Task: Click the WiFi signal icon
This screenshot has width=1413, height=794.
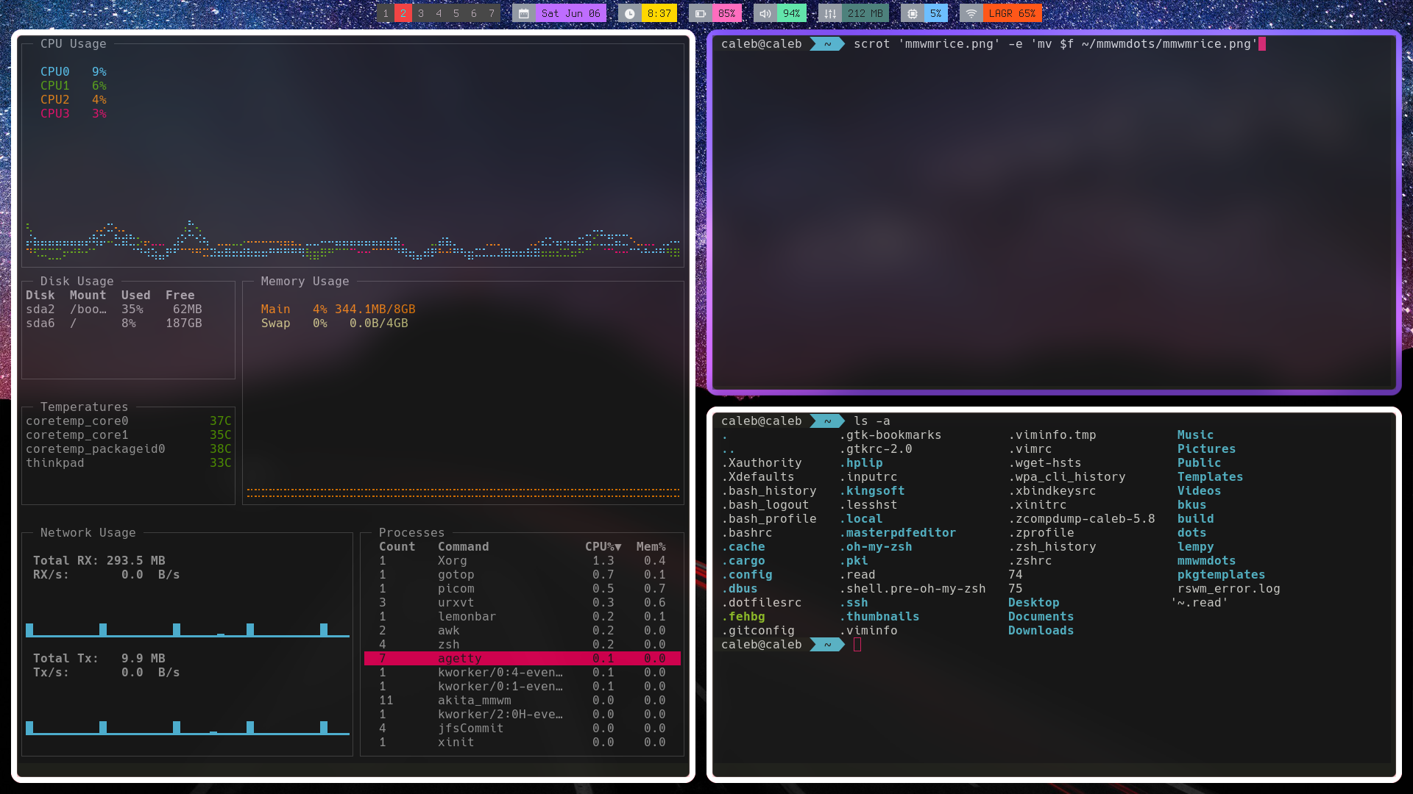Action: (971, 13)
